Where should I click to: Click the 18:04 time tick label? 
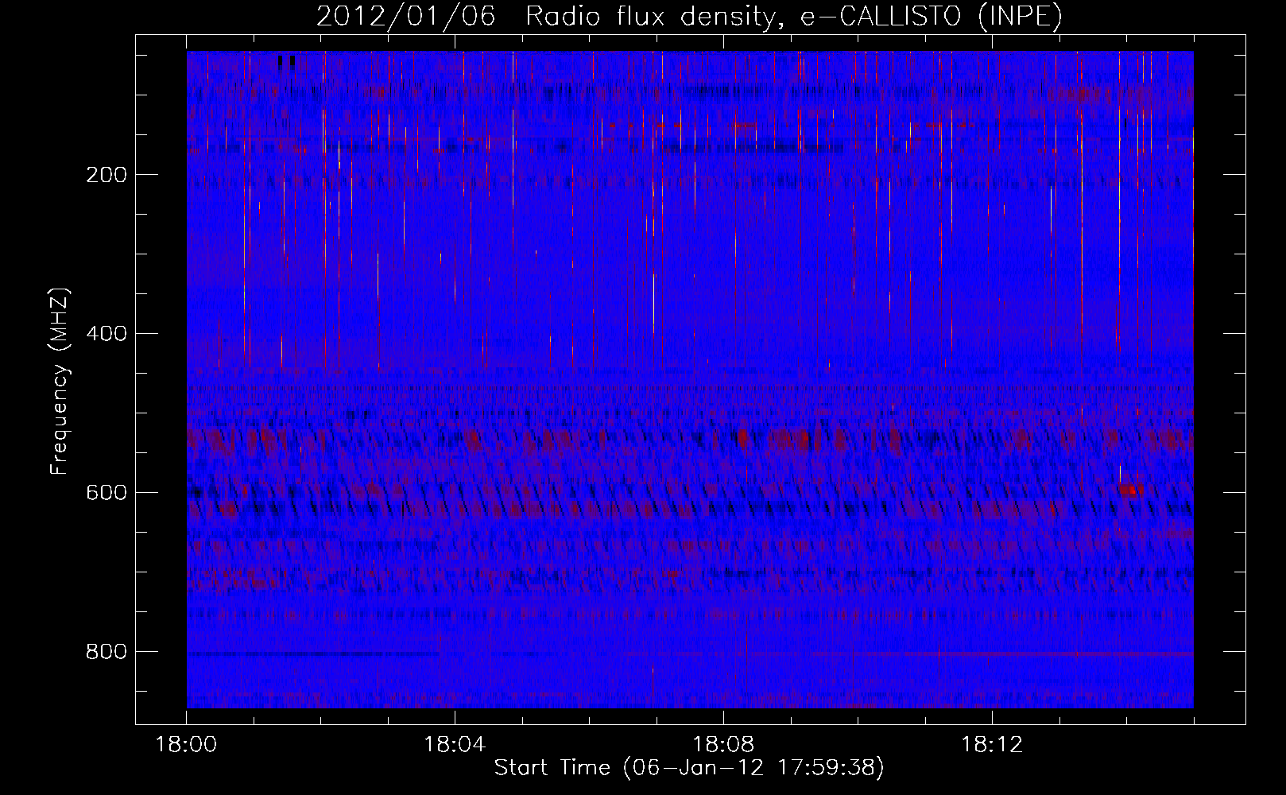click(455, 745)
